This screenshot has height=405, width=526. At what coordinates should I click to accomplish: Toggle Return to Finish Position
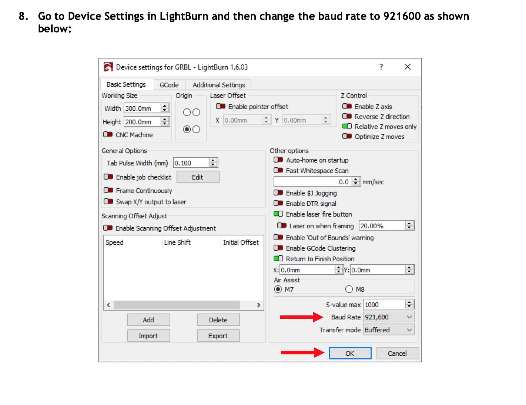click(x=278, y=258)
